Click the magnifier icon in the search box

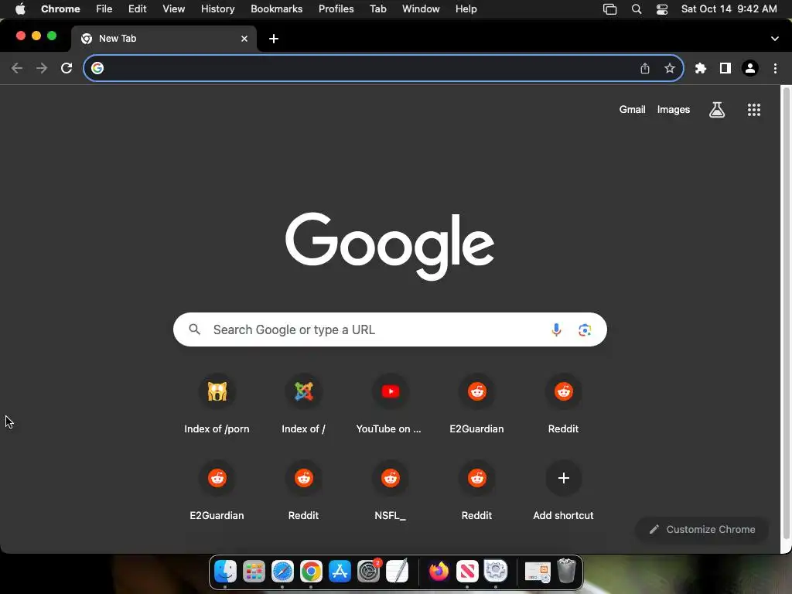pyautogui.click(x=194, y=329)
